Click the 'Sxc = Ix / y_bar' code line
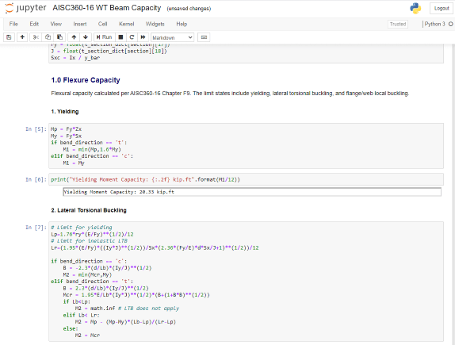This screenshot has width=455, height=345. coord(75,58)
